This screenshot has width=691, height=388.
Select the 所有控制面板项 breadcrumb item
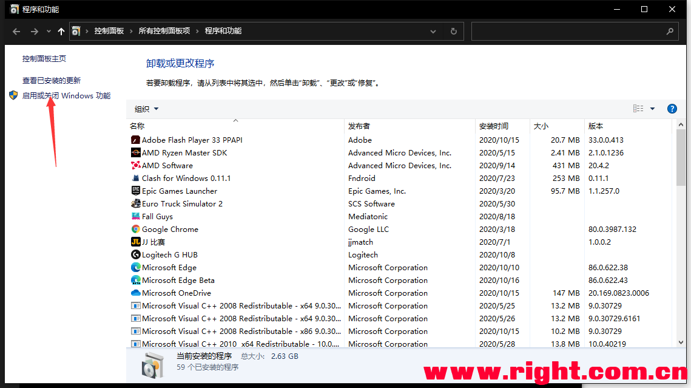pyautogui.click(x=164, y=31)
